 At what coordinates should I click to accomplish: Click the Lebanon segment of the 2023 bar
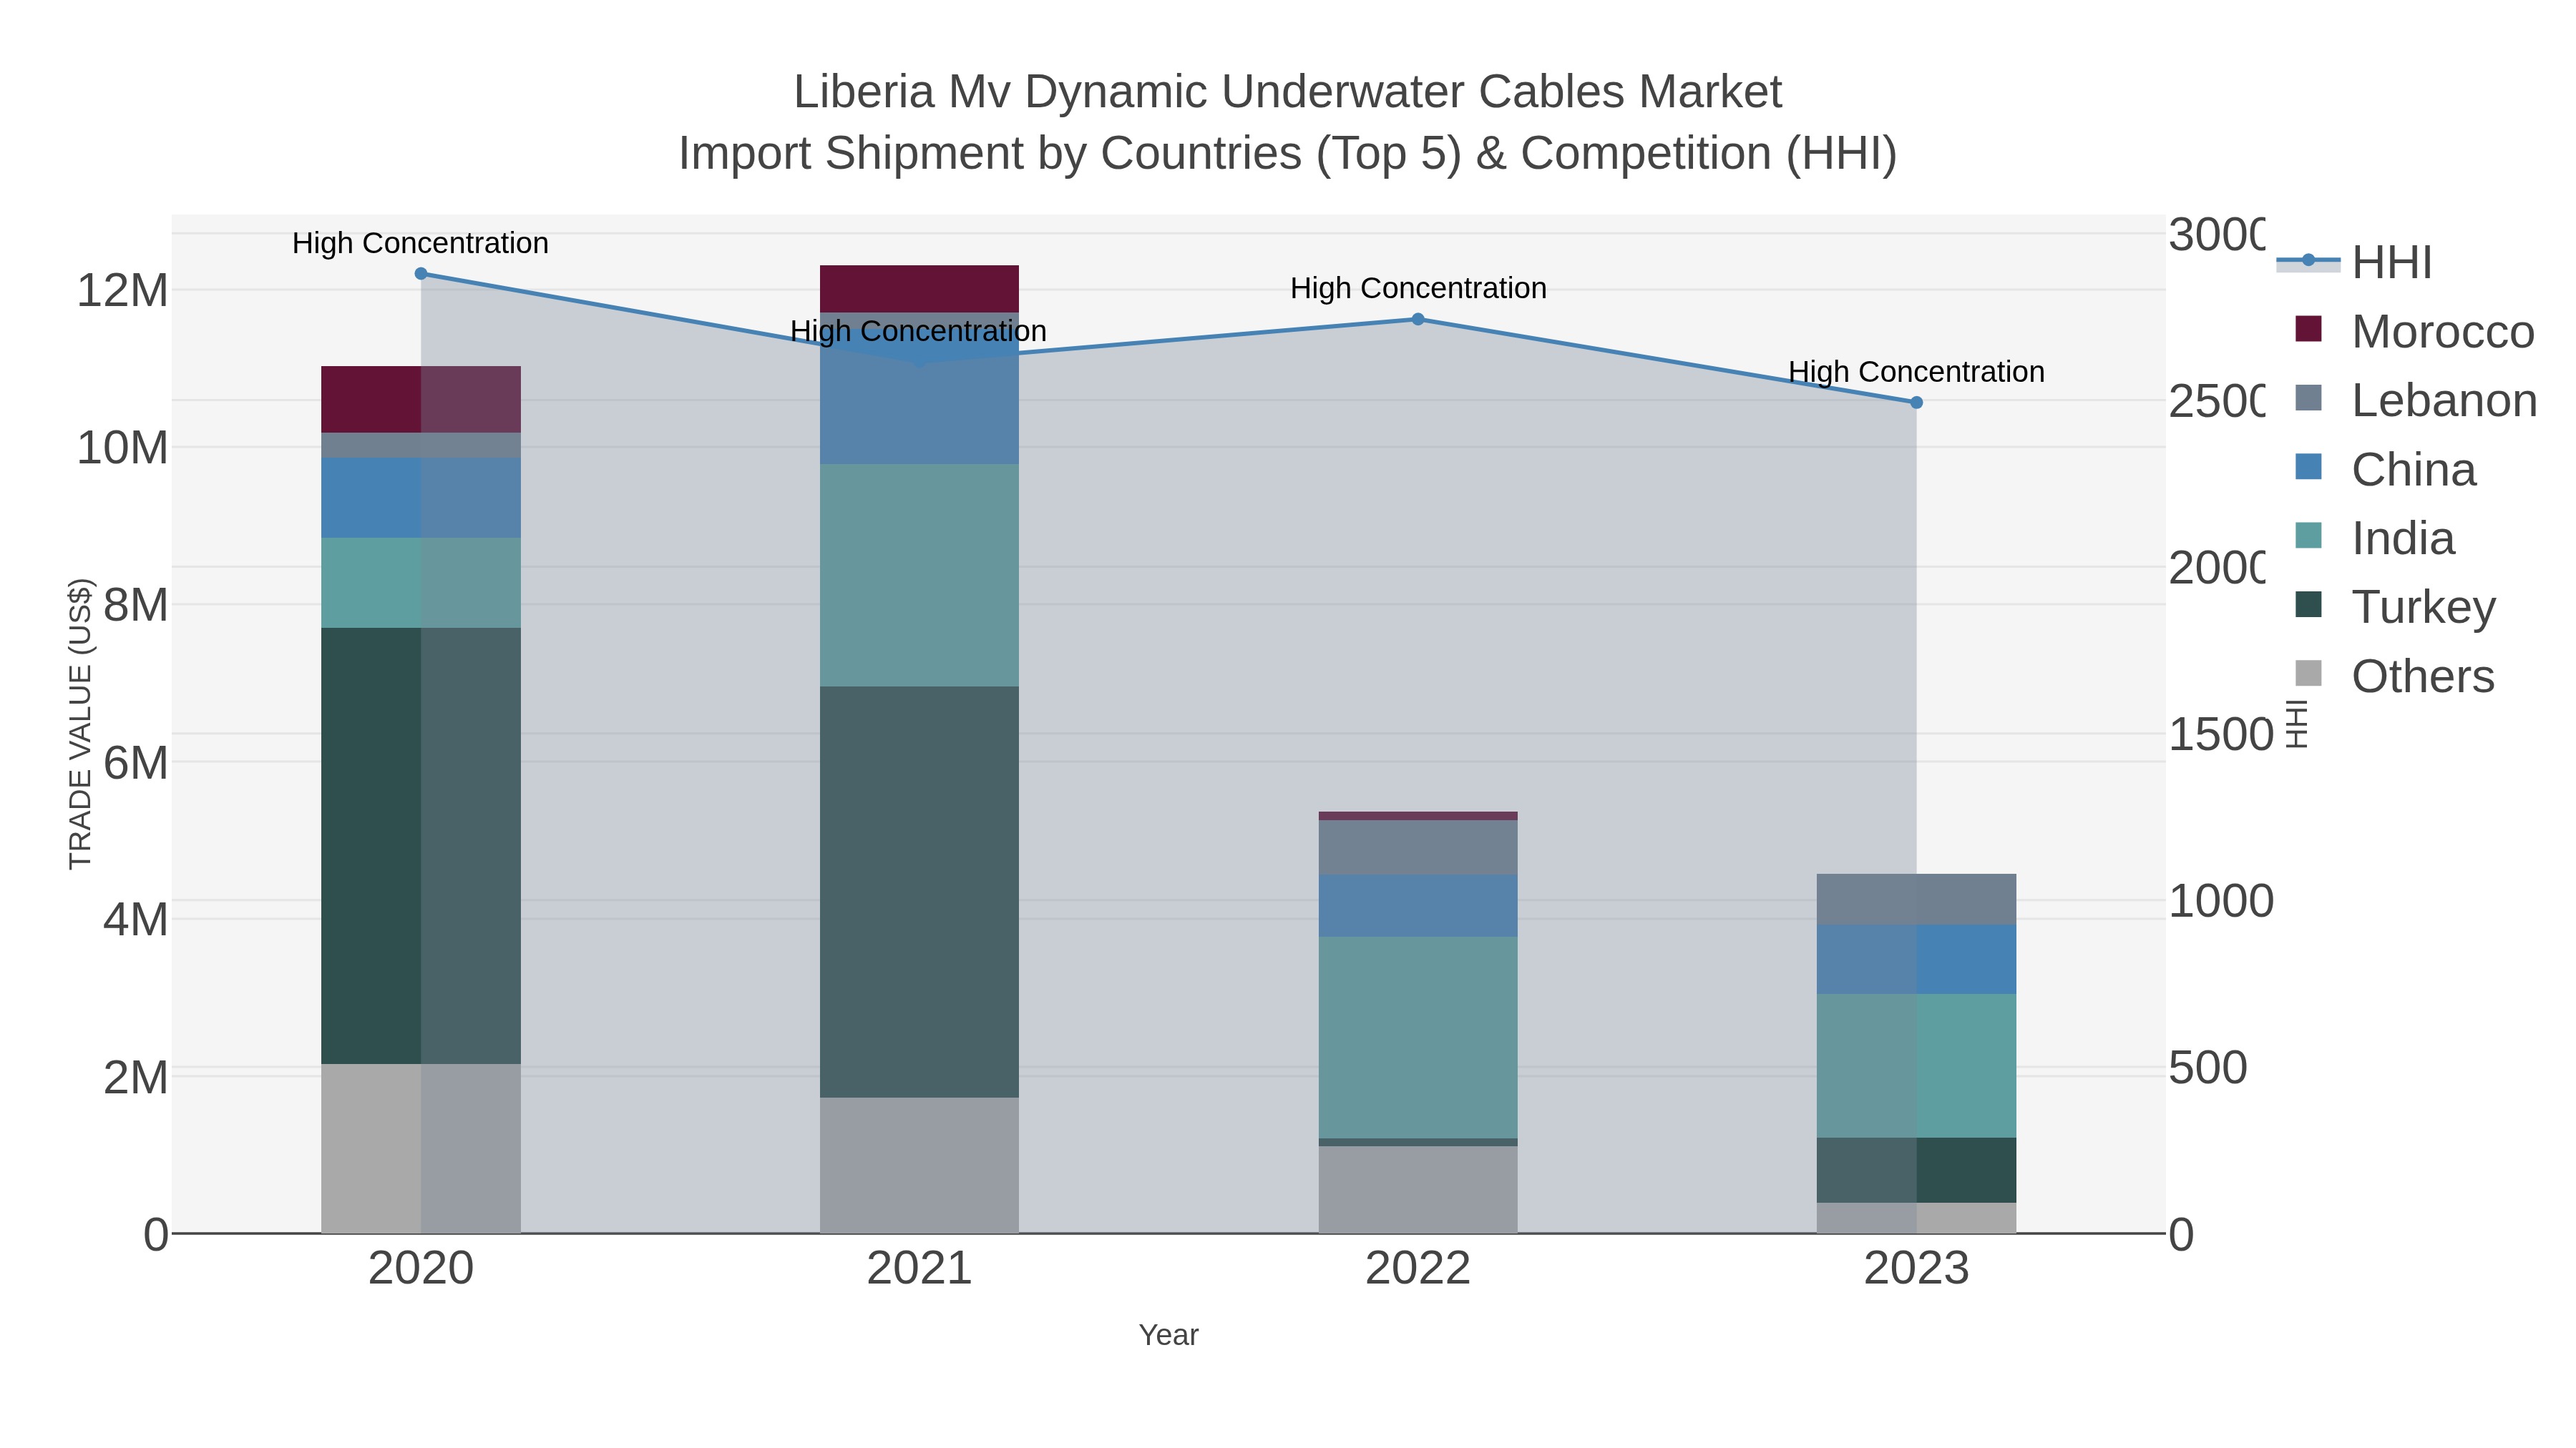click(x=1917, y=900)
